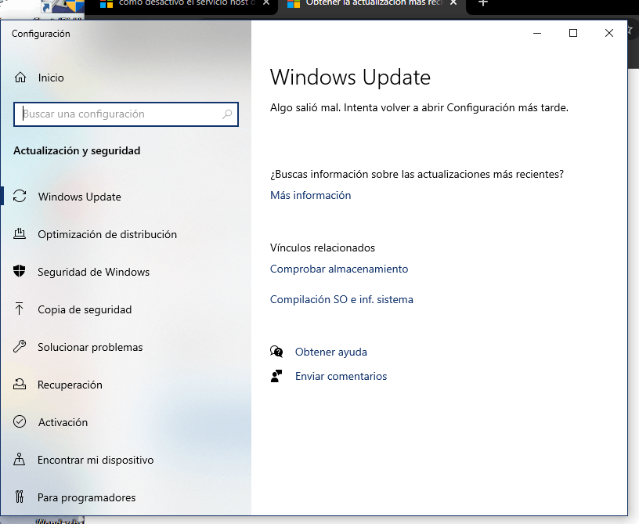
Task: Go to Inicio home icon
Action: [x=20, y=78]
